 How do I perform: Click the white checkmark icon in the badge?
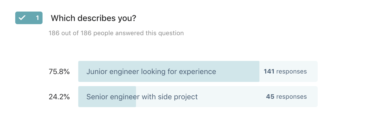coord(22,18)
